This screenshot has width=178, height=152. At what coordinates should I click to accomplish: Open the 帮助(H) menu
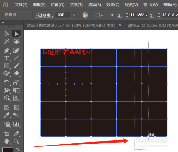170,5
